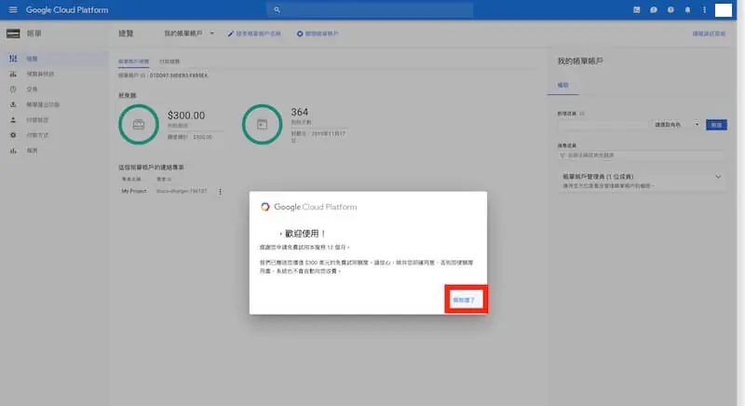Click the green credits ring with briefcase icon
Viewport: 745px width, 406px height.
click(138, 125)
